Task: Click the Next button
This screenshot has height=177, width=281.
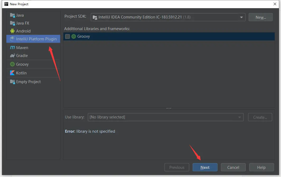Action: (x=205, y=167)
